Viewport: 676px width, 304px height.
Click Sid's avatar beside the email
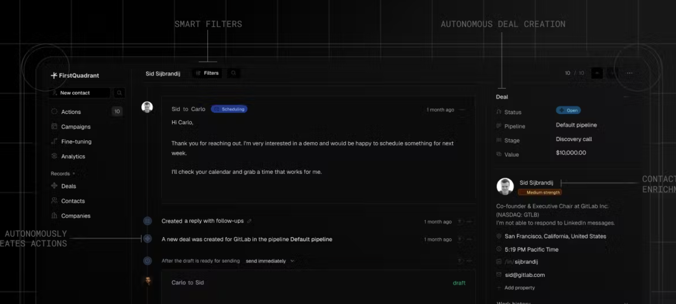click(147, 107)
